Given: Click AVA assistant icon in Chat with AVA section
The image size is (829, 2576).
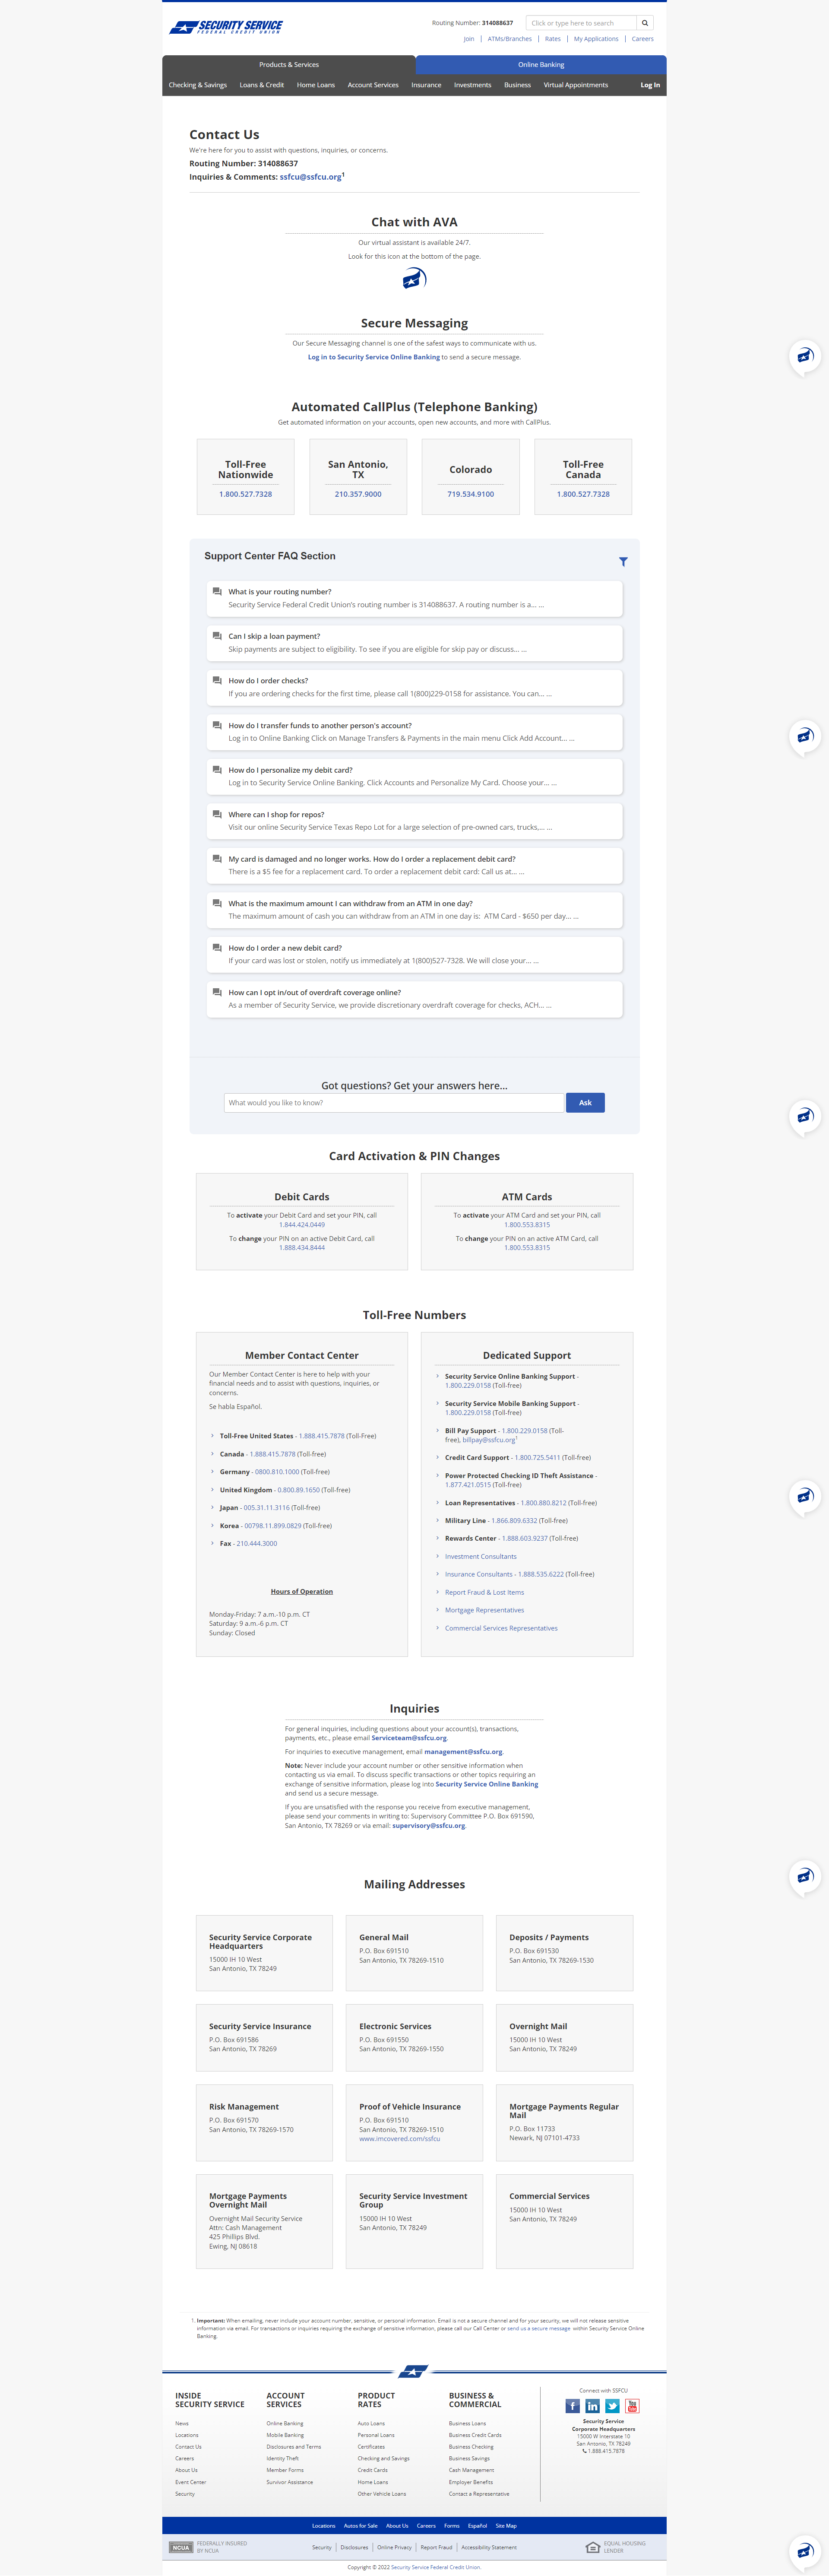Looking at the screenshot, I should (x=414, y=279).
